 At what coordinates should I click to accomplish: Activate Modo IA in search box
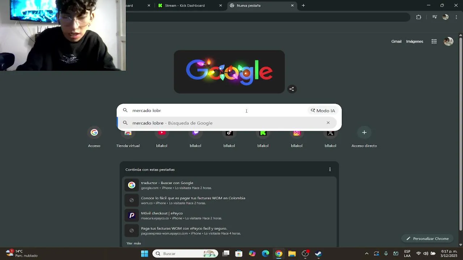(323, 110)
